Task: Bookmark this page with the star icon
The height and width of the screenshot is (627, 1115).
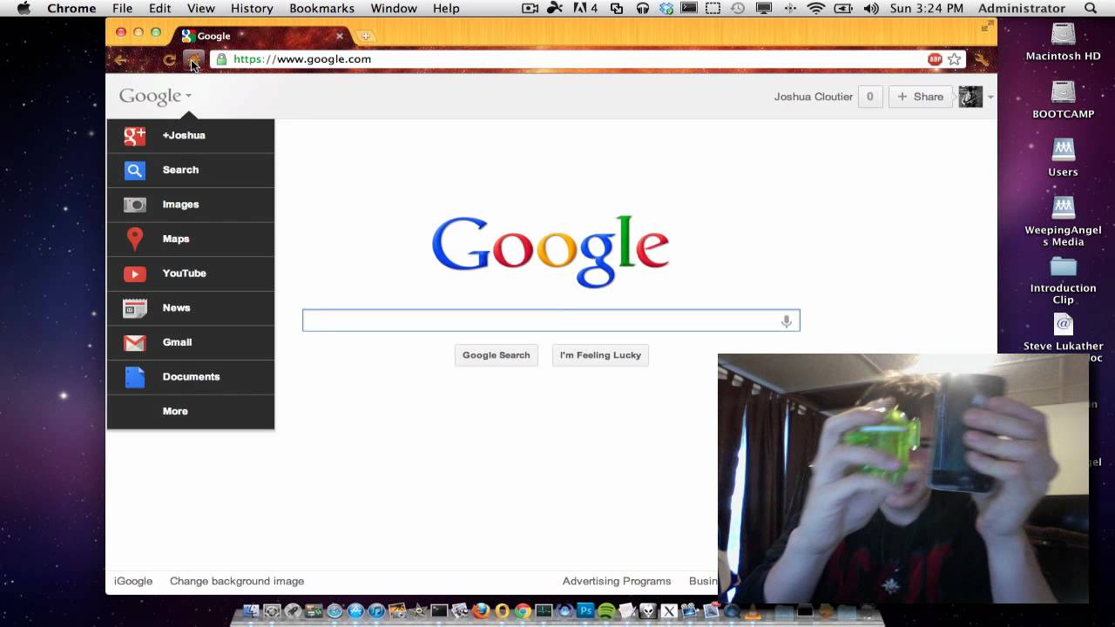Action: coord(955,59)
